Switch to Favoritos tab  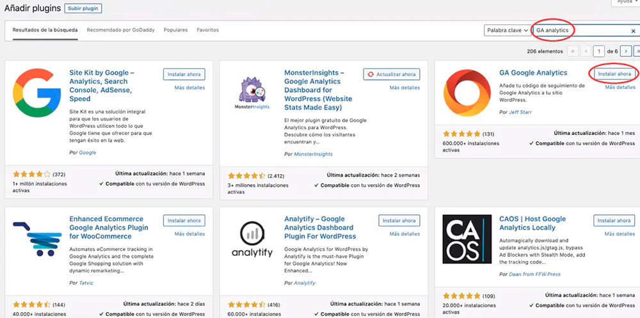click(x=208, y=30)
